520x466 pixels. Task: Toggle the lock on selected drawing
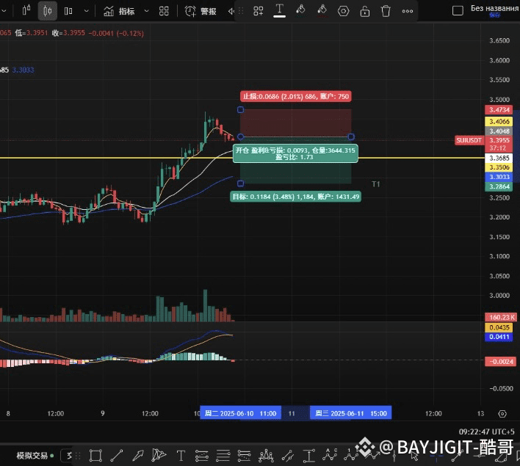tap(365, 11)
